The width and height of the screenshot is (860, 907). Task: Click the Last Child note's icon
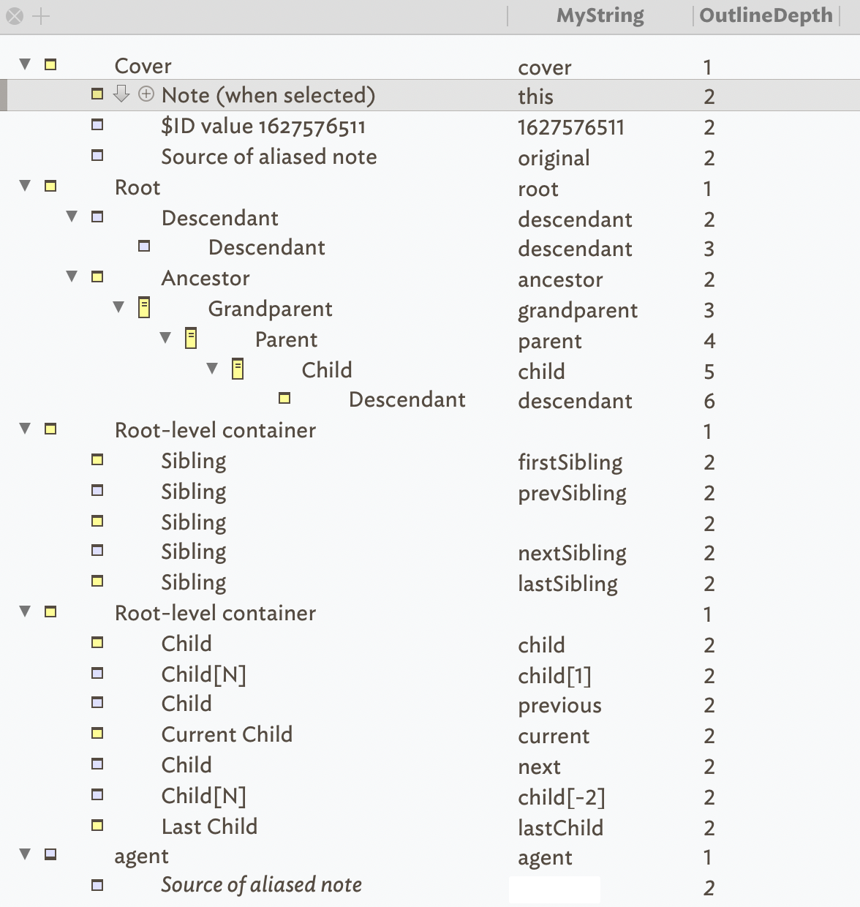(97, 825)
